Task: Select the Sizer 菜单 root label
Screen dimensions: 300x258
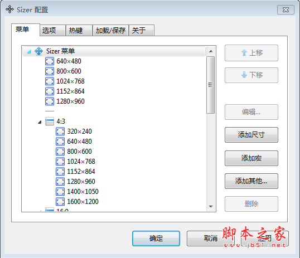Action: 60,51
